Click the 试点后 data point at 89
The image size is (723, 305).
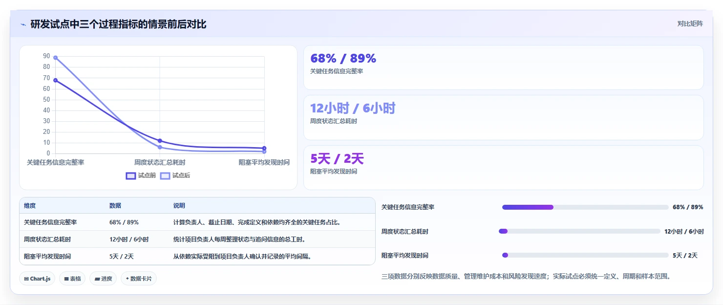(x=55, y=58)
